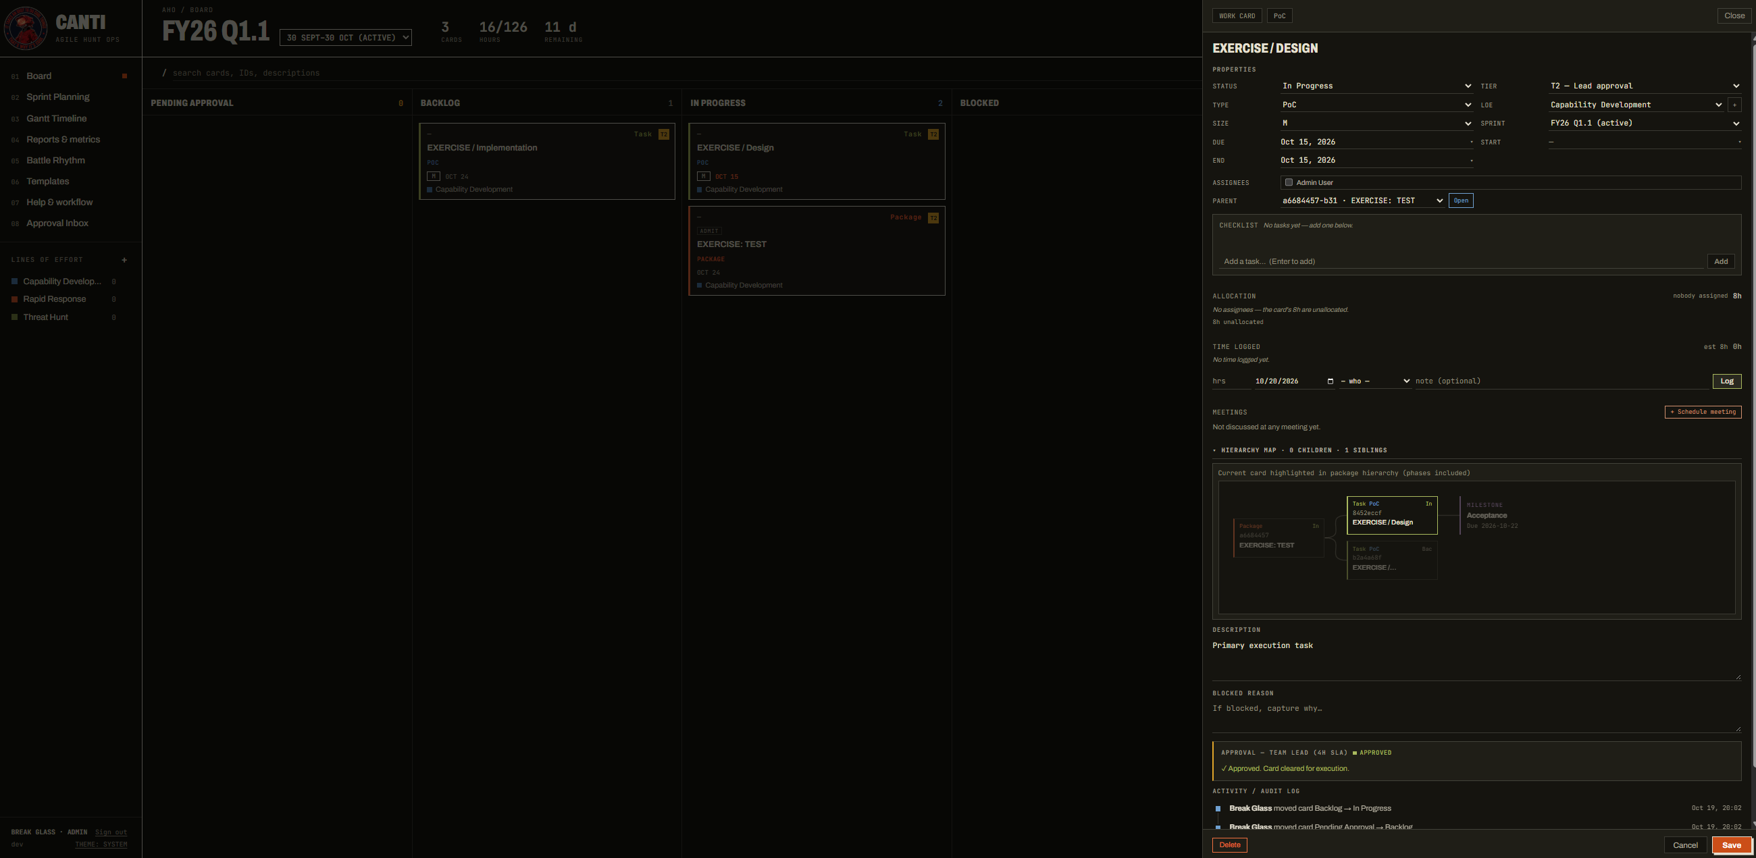Click the T2 tier badge on EXERCISE / Design card
Viewport: 1756px width, 858px height.
coord(933,134)
